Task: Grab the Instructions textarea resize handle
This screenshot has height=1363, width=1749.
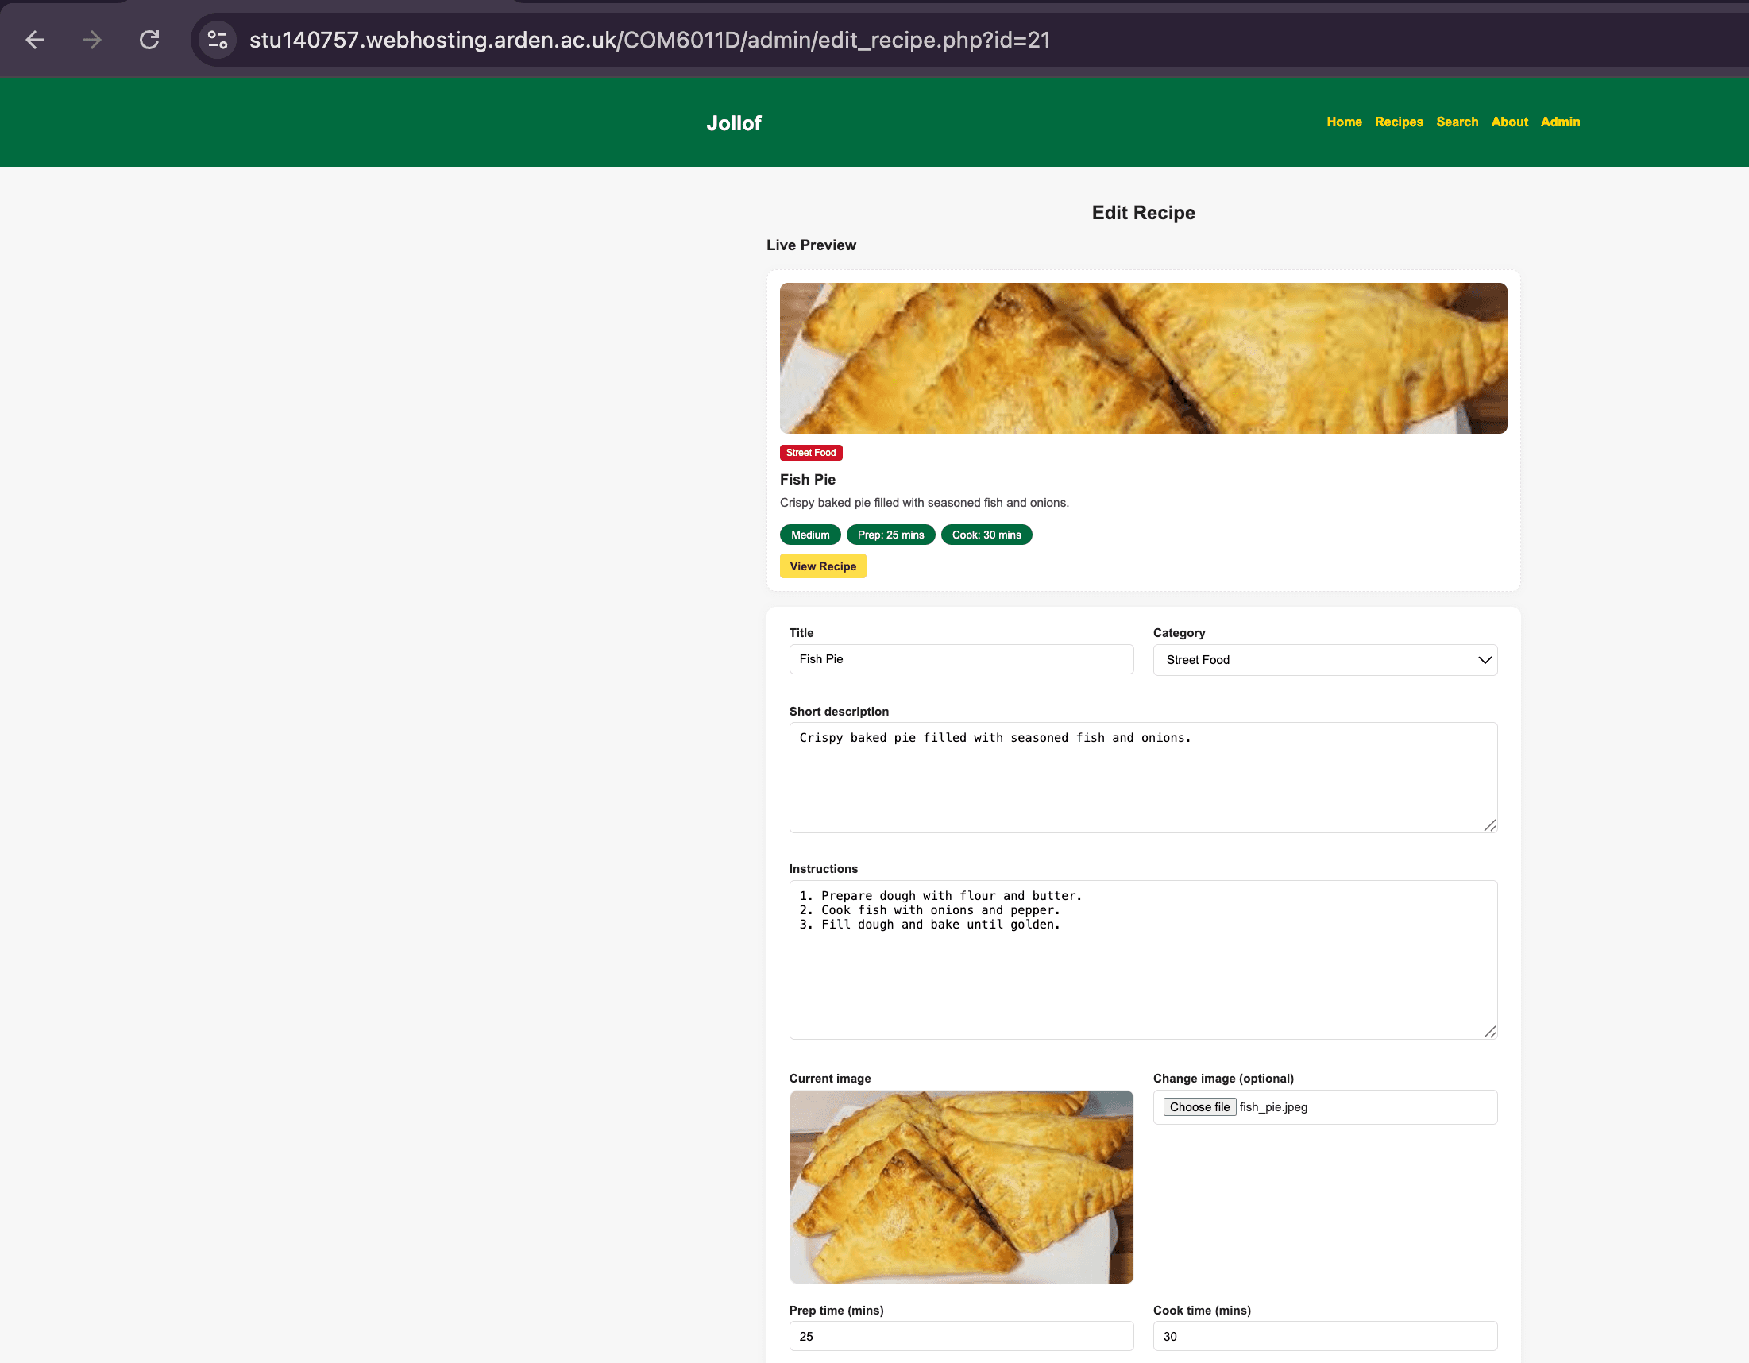Action: coord(1489,1032)
